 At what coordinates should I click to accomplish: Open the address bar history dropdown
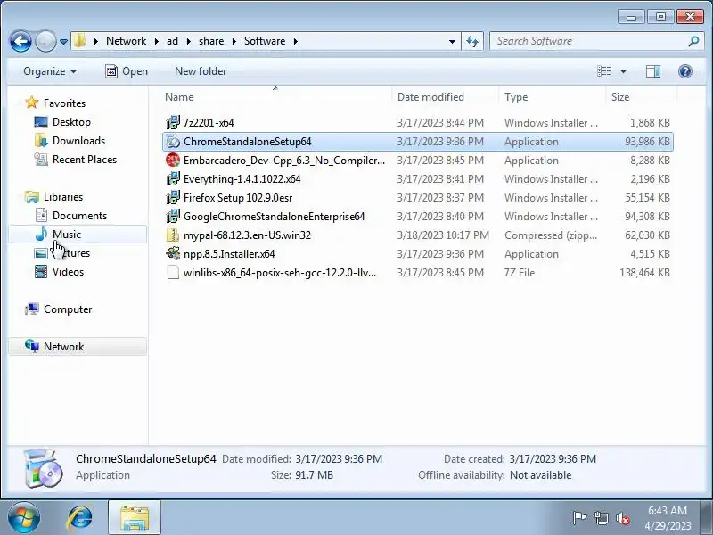coord(452,41)
